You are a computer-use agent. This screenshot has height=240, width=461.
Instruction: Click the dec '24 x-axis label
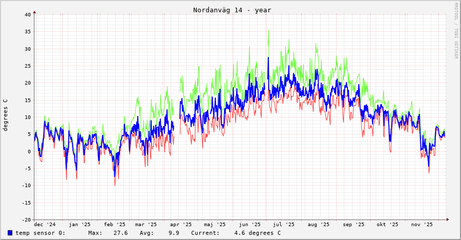tap(45, 225)
